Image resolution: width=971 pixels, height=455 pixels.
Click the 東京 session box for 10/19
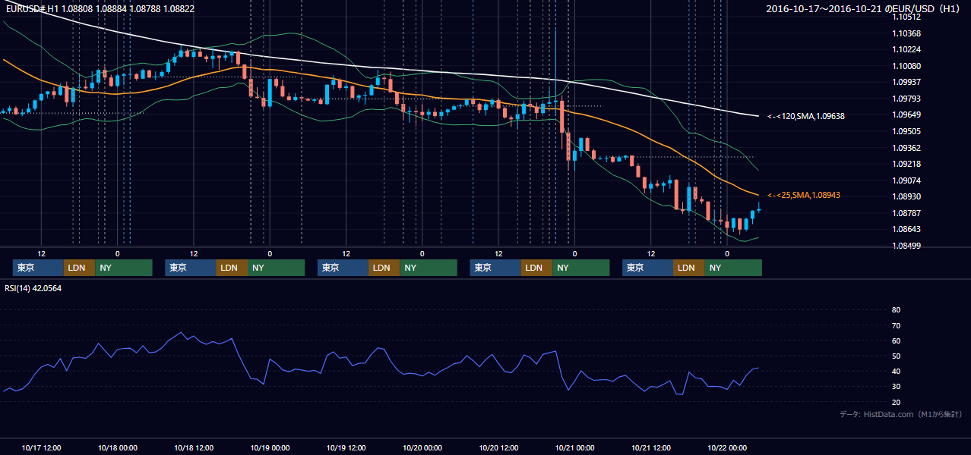pos(343,268)
